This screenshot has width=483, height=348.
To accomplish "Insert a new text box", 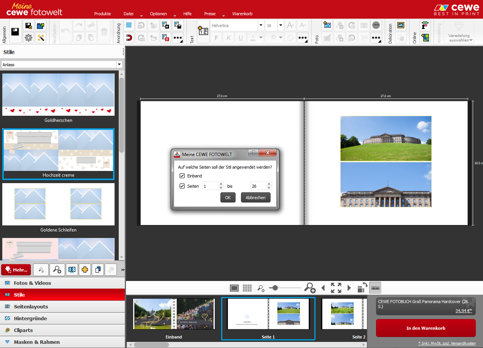I will click(x=202, y=32).
